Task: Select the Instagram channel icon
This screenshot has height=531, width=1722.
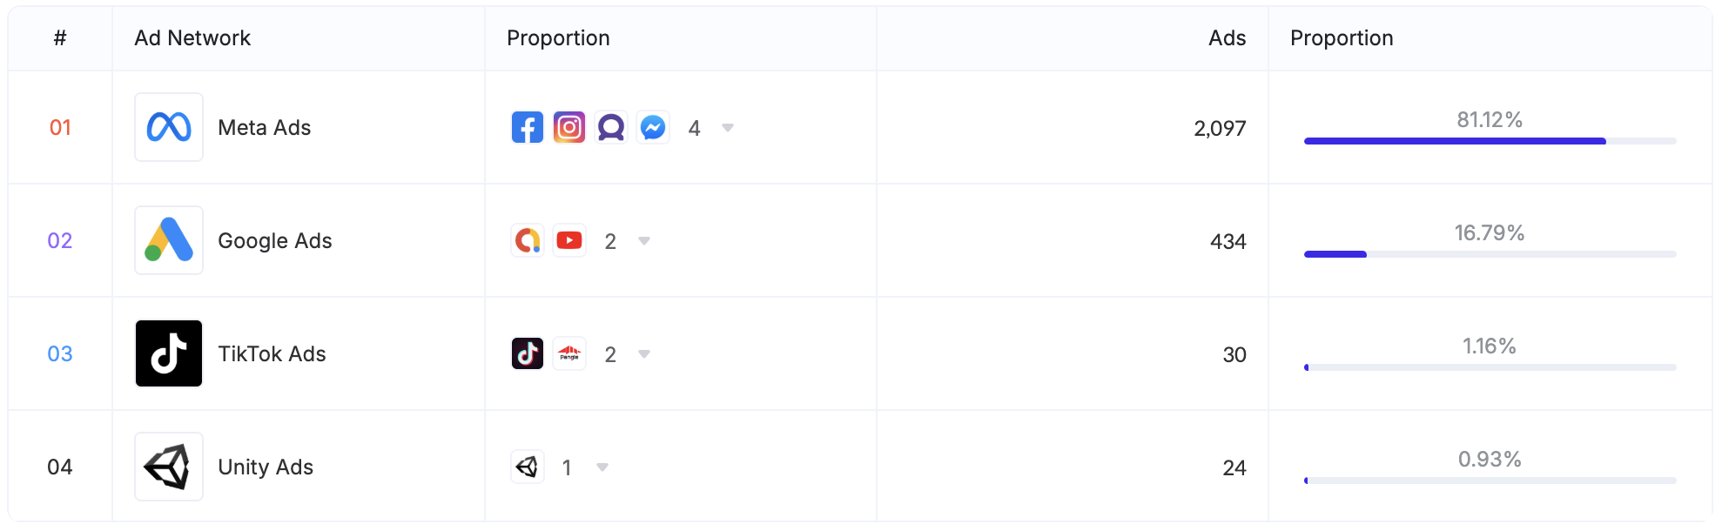Action: click(x=569, y=127)
